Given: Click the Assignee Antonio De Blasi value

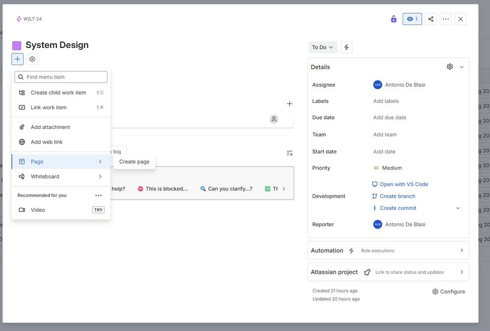Looking at the screenshot, I should pos(399,85).
